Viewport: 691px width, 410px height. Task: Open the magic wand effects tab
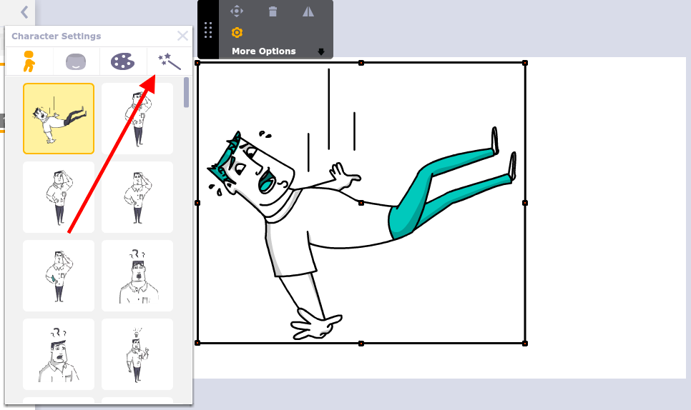coord(170,61)
